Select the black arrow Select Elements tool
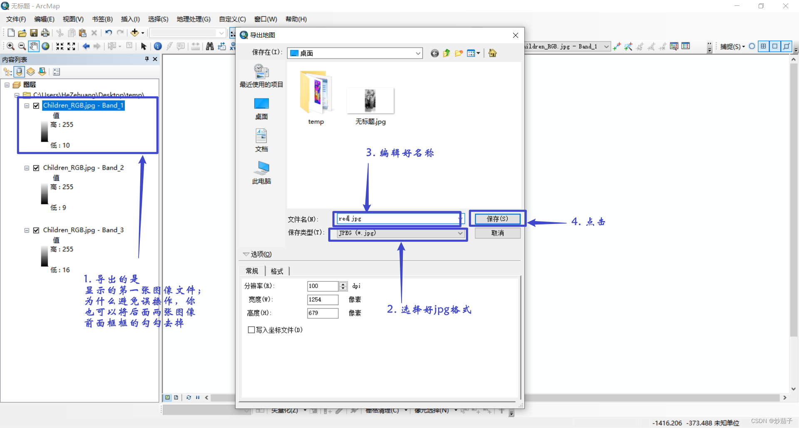 (x=144, y=46)
